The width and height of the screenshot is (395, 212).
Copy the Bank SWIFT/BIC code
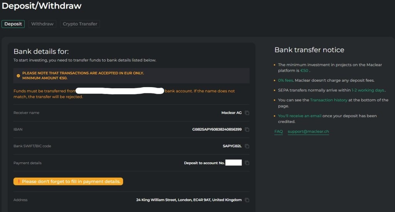tap(247, 146)
